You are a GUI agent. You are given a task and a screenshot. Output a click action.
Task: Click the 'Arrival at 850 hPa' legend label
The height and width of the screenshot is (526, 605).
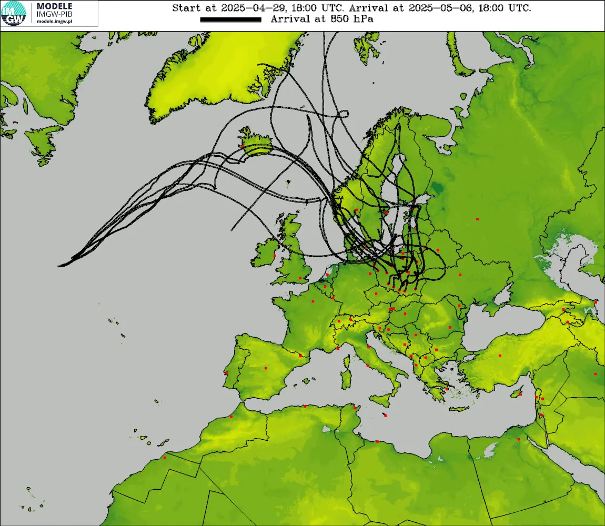tap(322, 19)
